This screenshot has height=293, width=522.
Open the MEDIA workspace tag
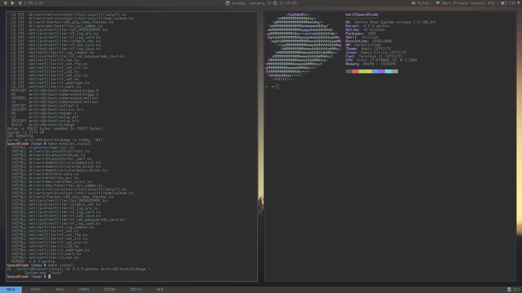[x=136, y=289]
